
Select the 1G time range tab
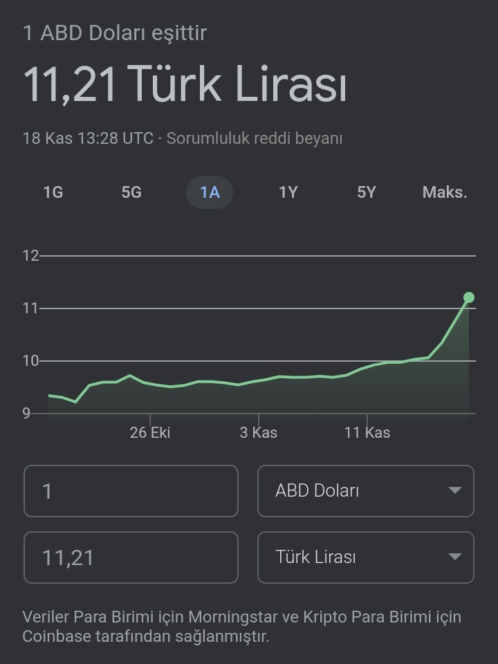(53, 192)
